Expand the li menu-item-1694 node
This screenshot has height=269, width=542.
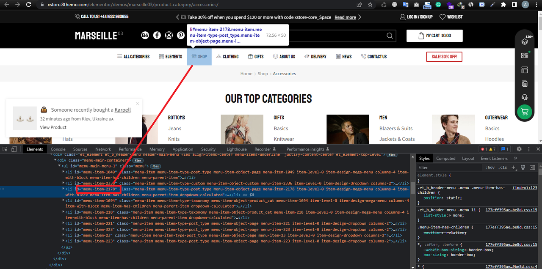click(64, 200)
